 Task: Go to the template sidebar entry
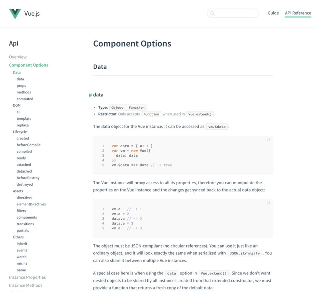24,118
